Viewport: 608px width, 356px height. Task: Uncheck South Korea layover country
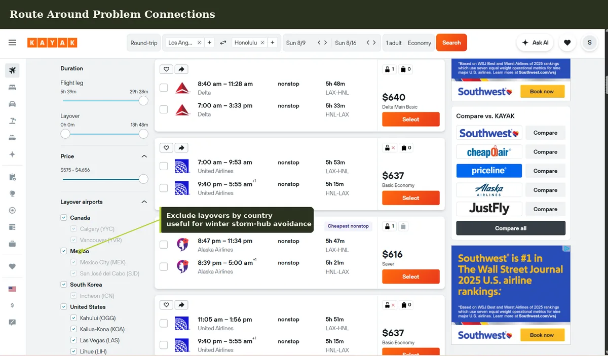click(64, 285)
